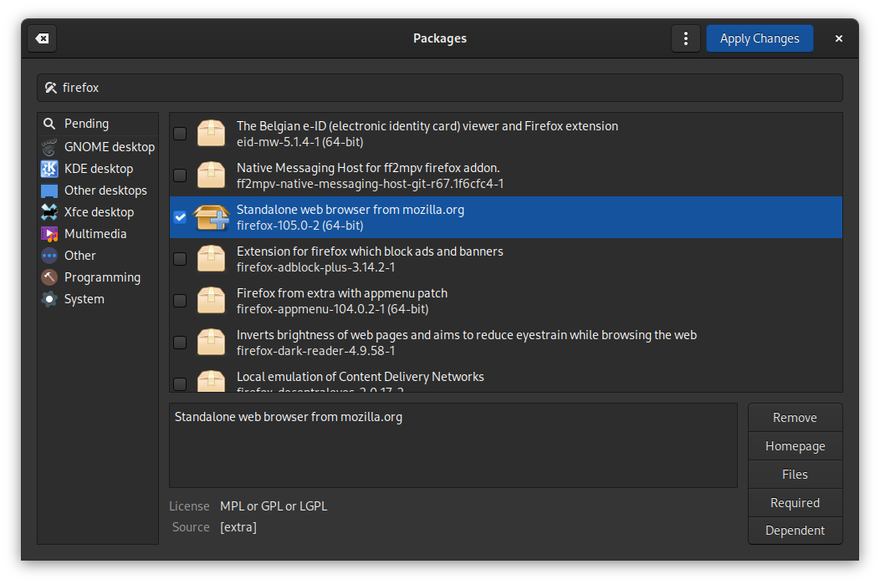Click the package box icon beside firefox-105.0-2
Viewport: 880px width, 584px height.
click(x=211, y=216)
